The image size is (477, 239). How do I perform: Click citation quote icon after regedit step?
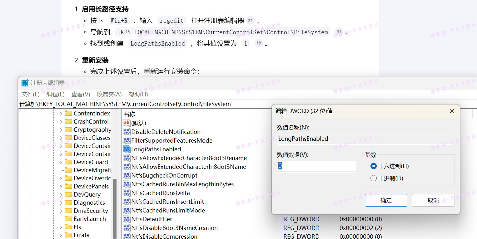(x=250, y=21)
